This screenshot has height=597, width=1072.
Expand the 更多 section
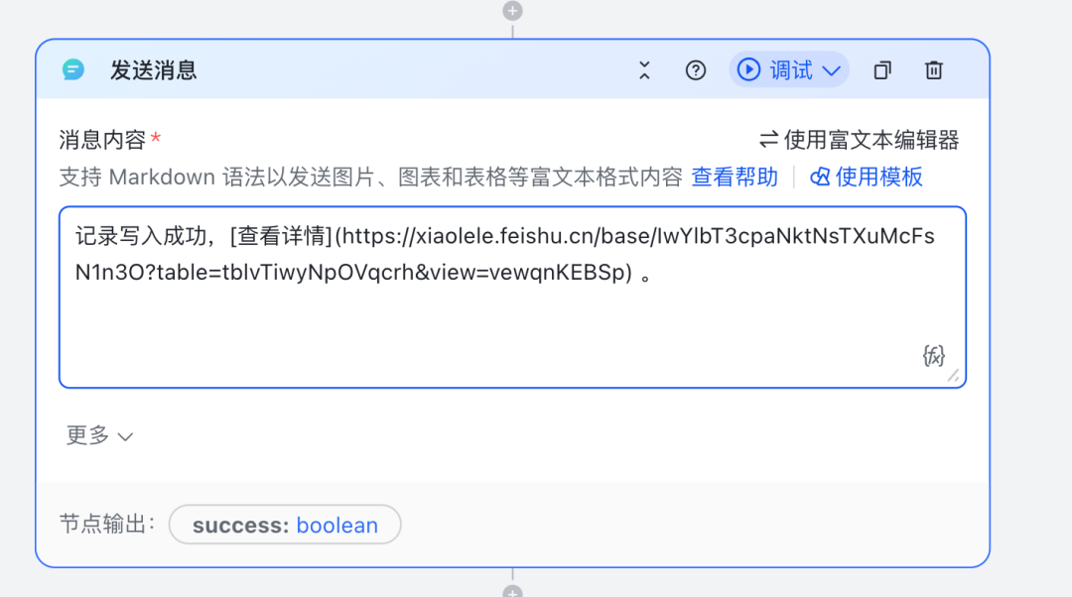point(99,435)
